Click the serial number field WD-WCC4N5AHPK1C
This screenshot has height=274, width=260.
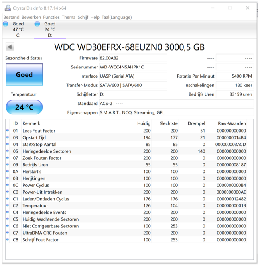(133, 67)
